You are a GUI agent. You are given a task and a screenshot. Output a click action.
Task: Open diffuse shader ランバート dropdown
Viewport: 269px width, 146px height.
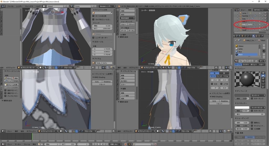[258, 95]
